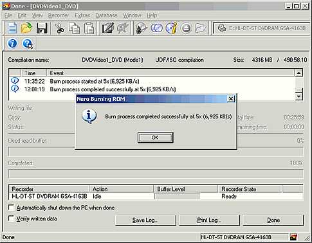Select HL-DT-ST DVDRAM GSA-4163B recorder row
312x243 pixels.
tap(156, 196)
